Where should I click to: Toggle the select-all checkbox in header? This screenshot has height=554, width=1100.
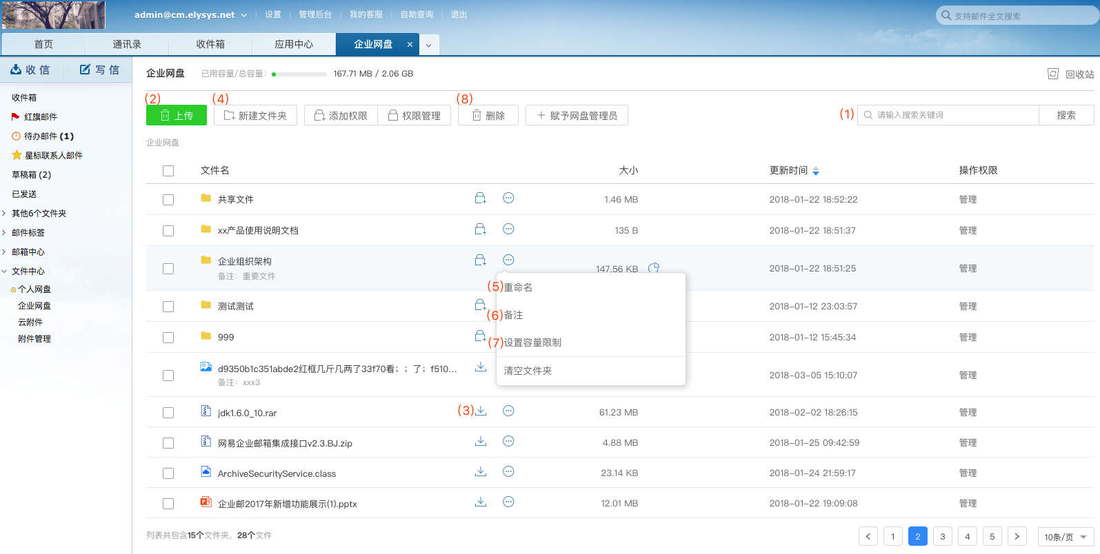(168, 171)
